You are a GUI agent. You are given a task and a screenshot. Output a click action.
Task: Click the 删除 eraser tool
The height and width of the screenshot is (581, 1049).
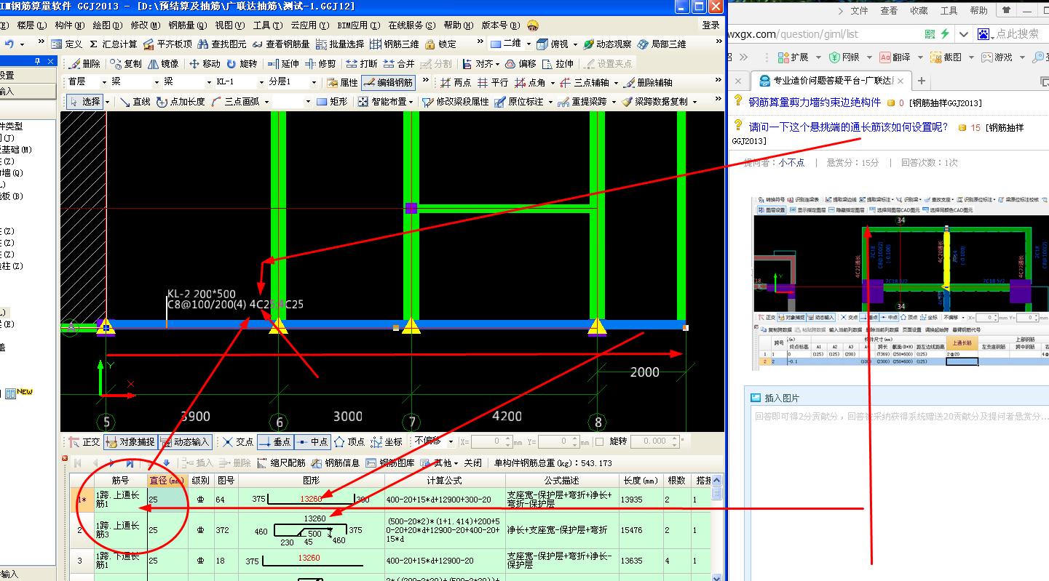click(x=84, y=64)
